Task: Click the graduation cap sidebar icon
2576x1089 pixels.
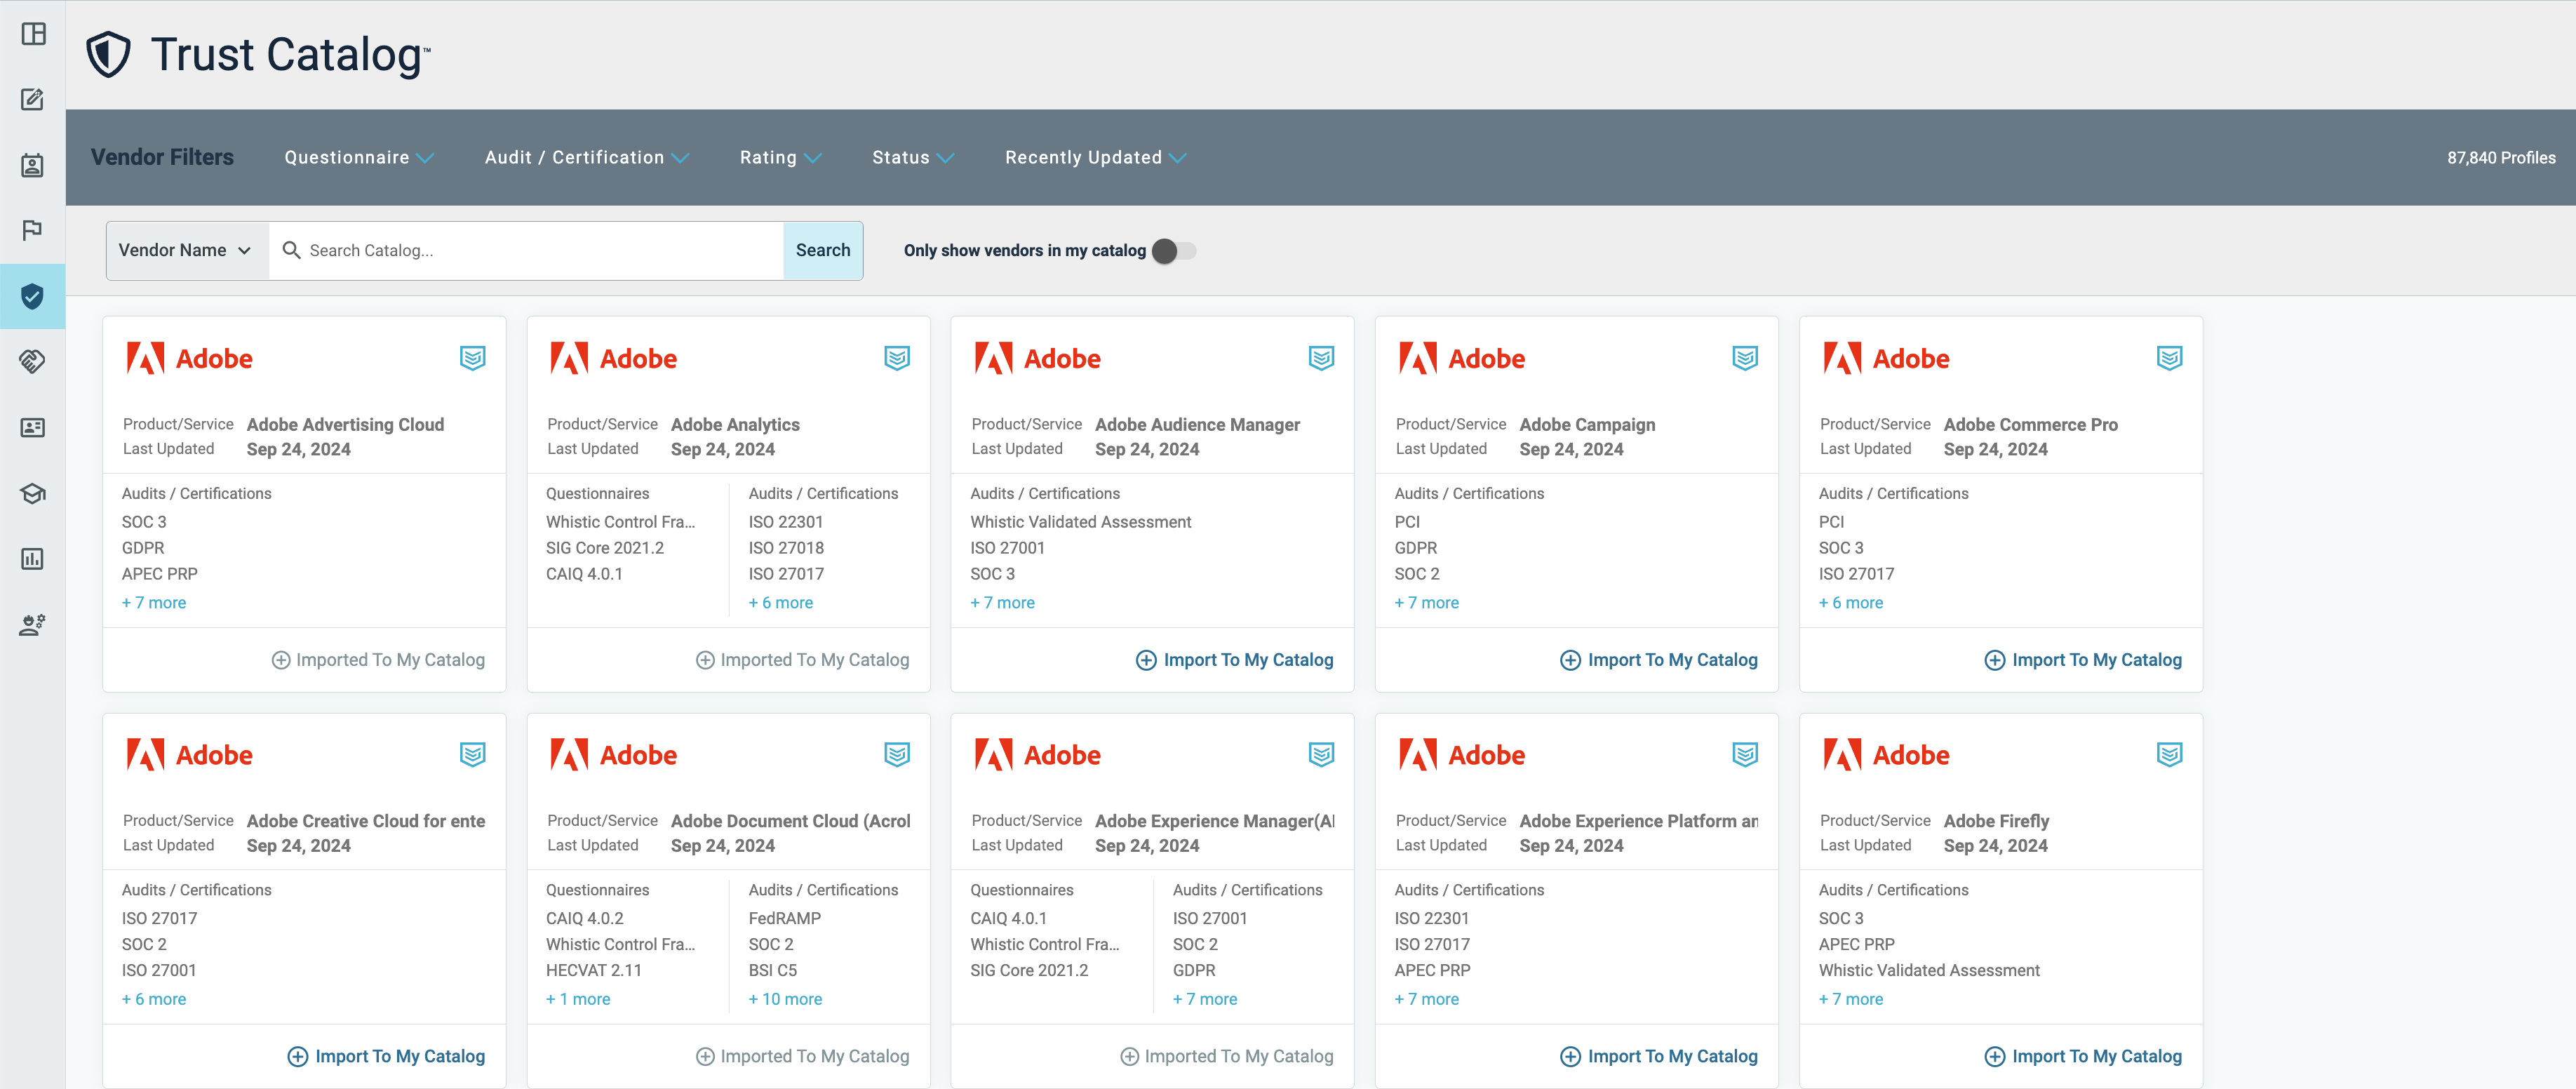Action: [32, 493]
